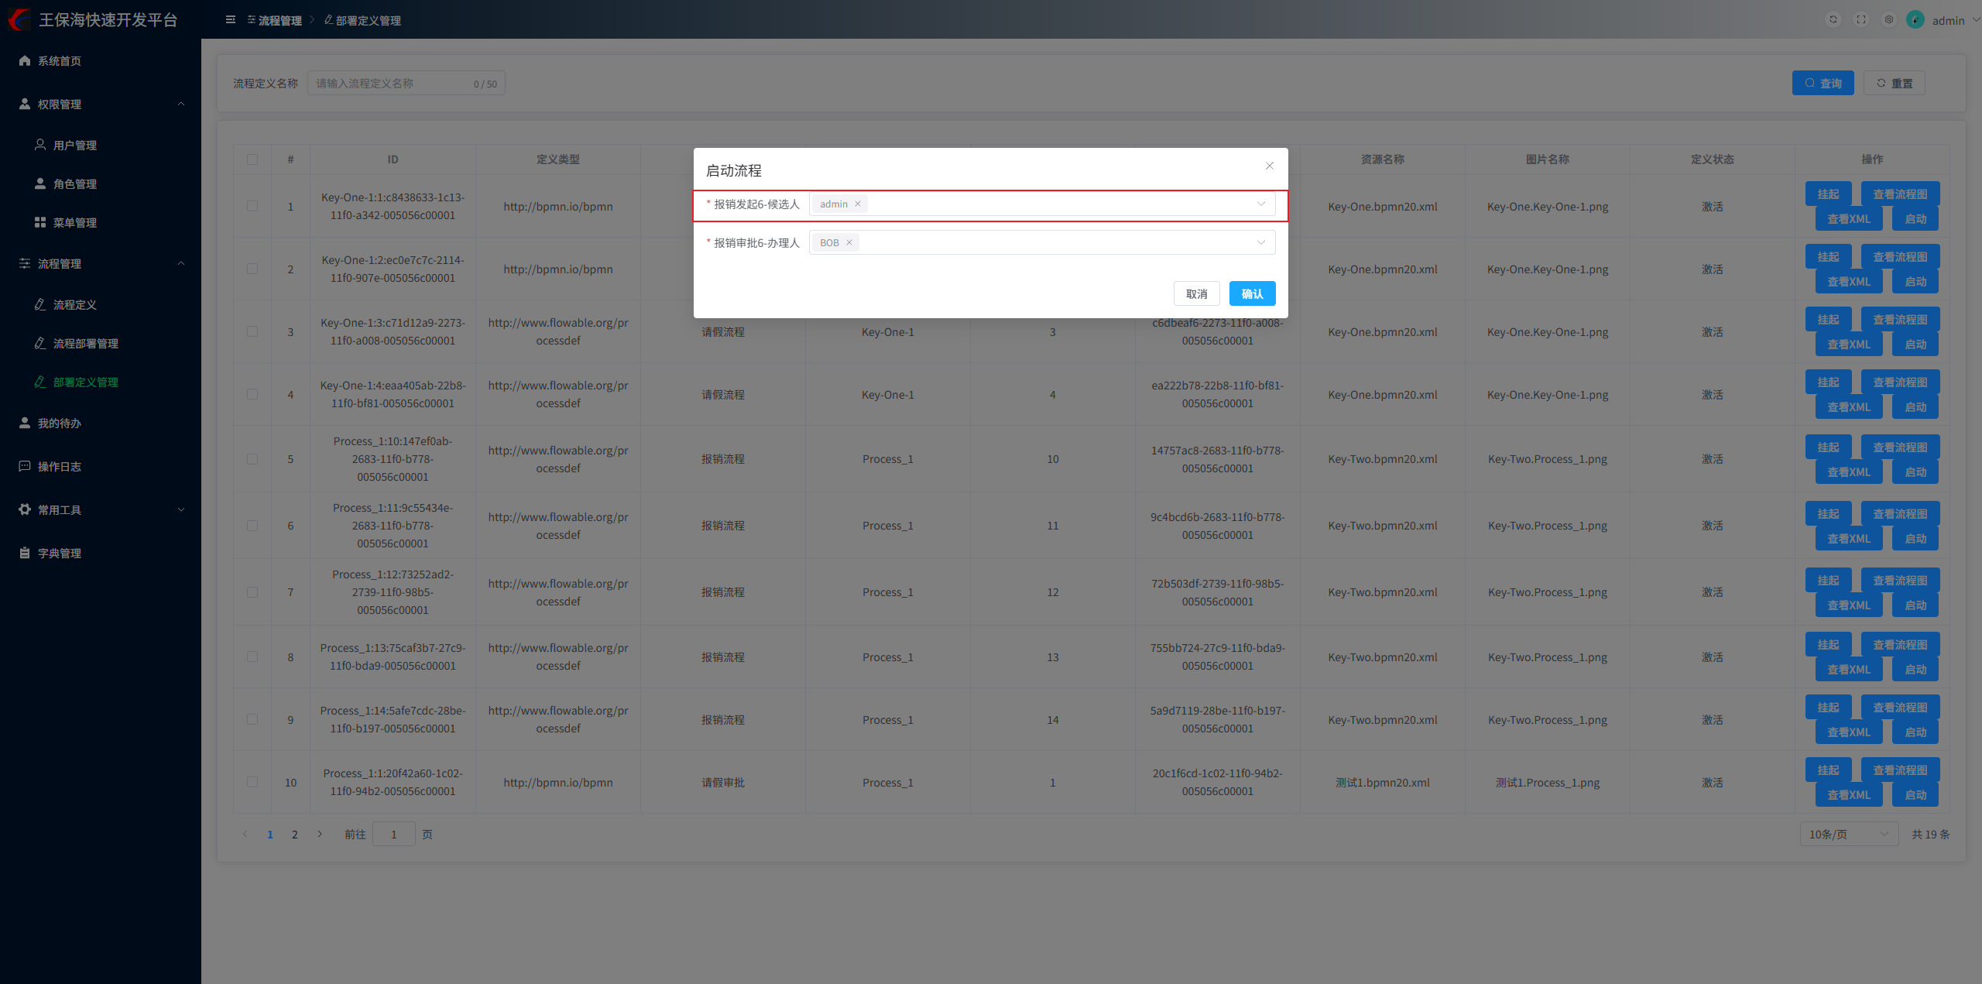Collapse sidebar with hamburger icon
Image resolution: width=1982 pixels, height=984 pixels.
[230, 20]
